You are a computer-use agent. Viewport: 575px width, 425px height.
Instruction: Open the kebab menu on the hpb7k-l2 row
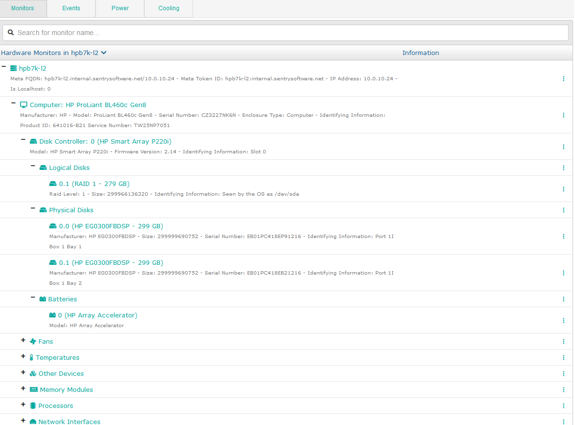click(x=563, y=78)
